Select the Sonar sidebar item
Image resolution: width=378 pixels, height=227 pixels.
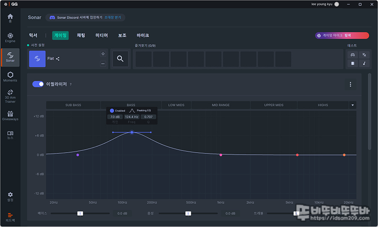(10, 57)
